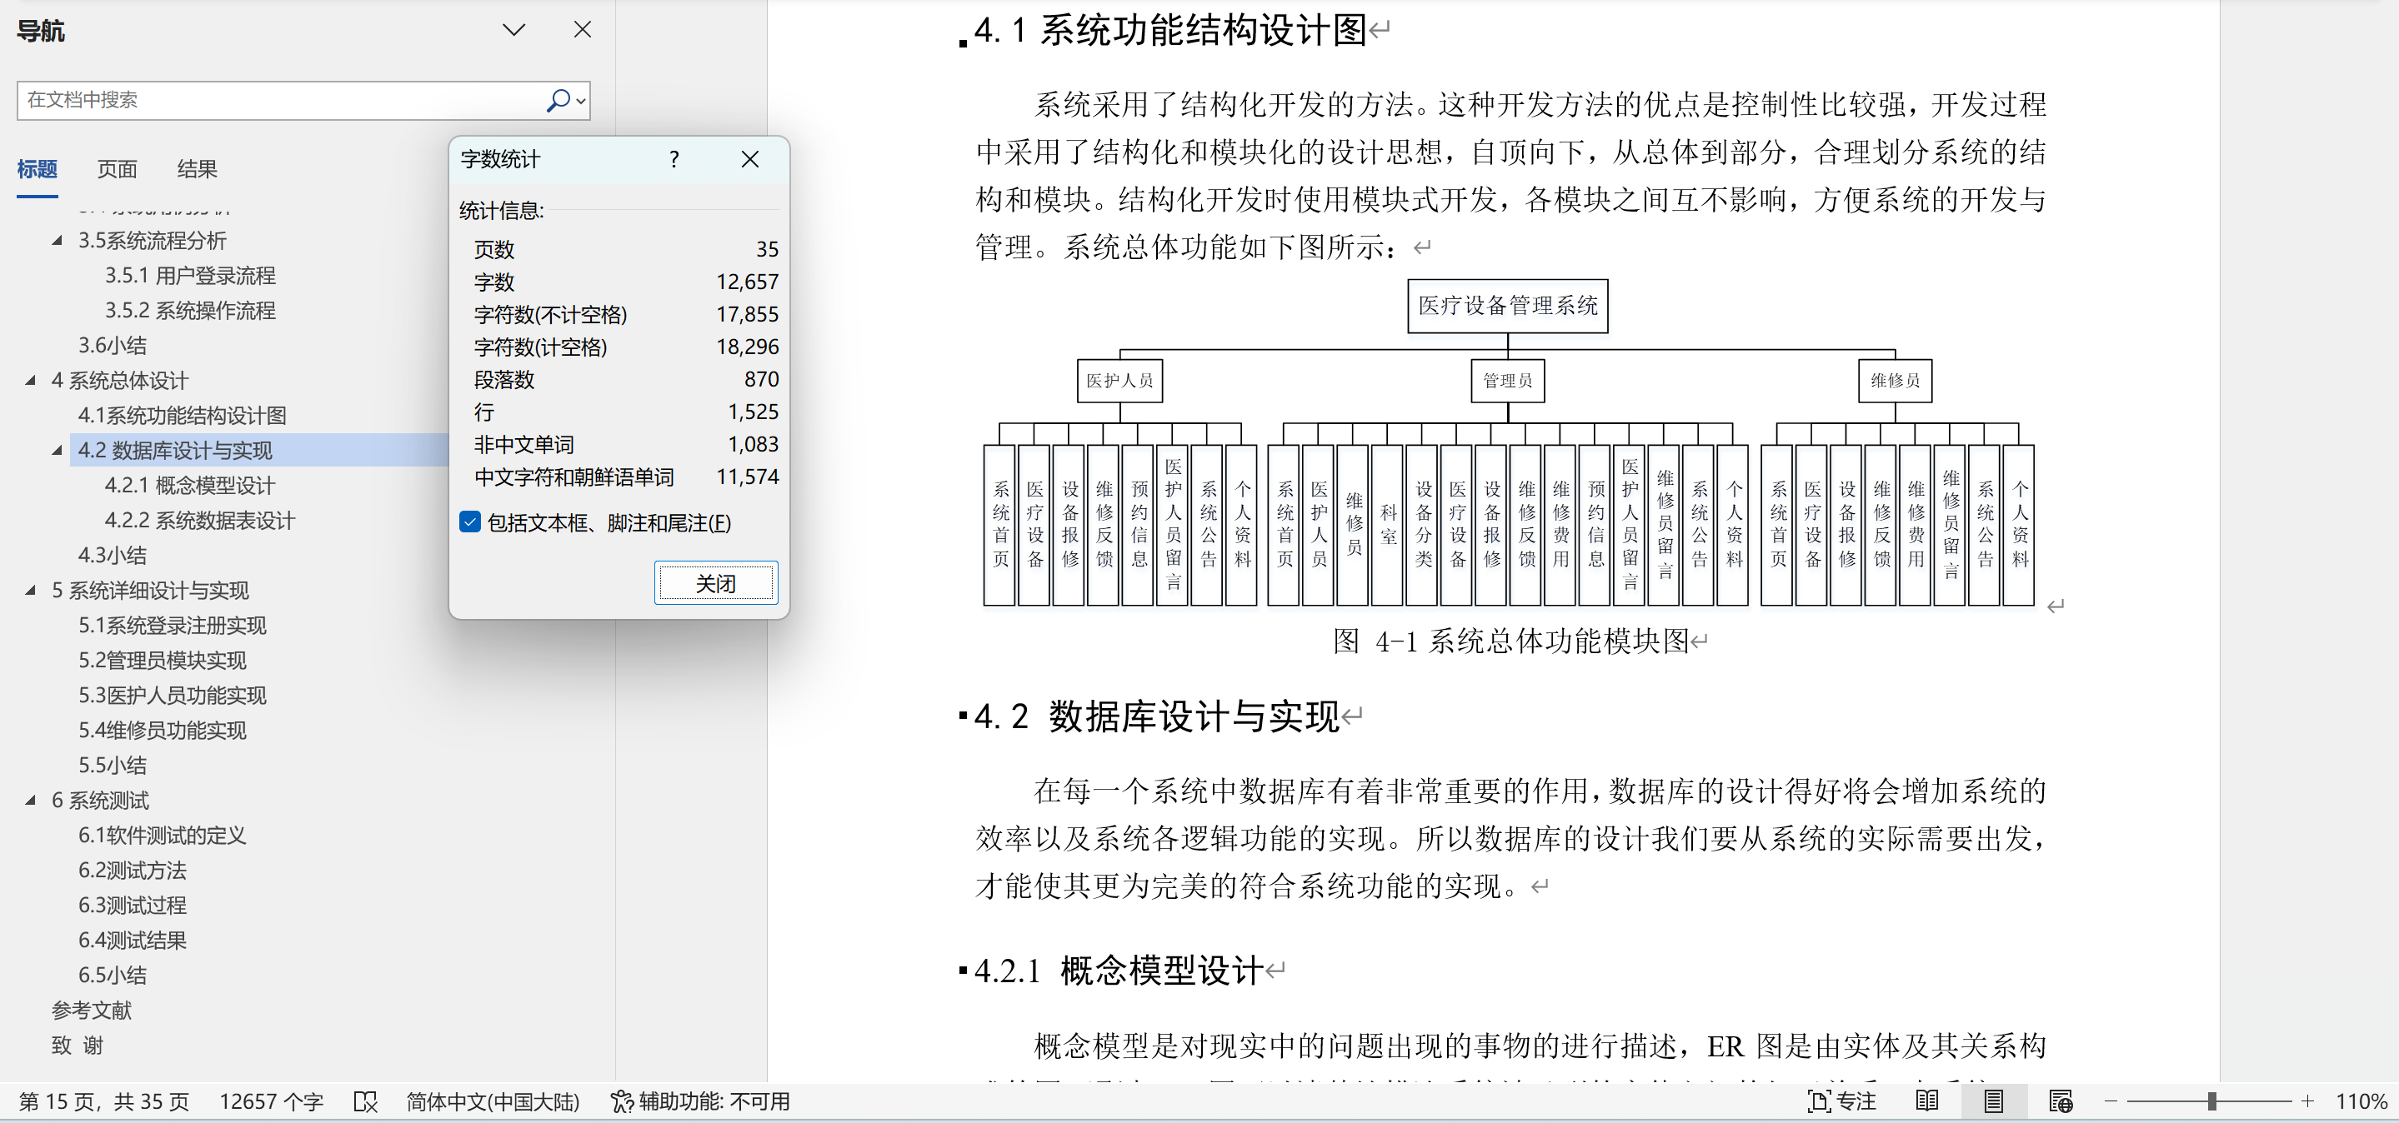The height and width of the screenshot is (1123, 2399).
Task: Close the navigation pane
Action: 583,30
